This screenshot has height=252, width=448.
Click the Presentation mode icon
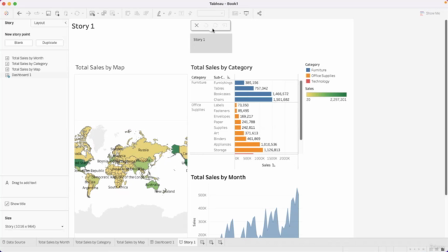(246, 13)
